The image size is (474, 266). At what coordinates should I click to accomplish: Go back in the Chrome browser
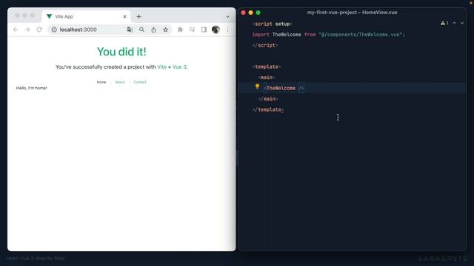pyautogui.click(x=16, y=30)
